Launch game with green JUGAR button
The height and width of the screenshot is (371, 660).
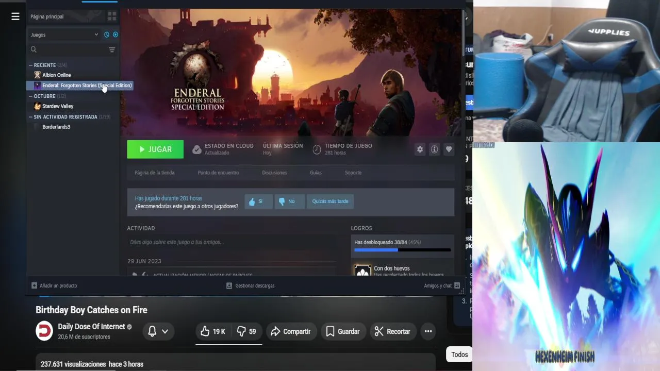click(x=155, y=149)
